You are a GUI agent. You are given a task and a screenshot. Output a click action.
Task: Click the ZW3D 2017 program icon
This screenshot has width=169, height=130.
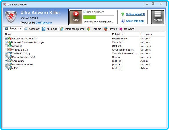pyautogui.click(x=10, y=53)
